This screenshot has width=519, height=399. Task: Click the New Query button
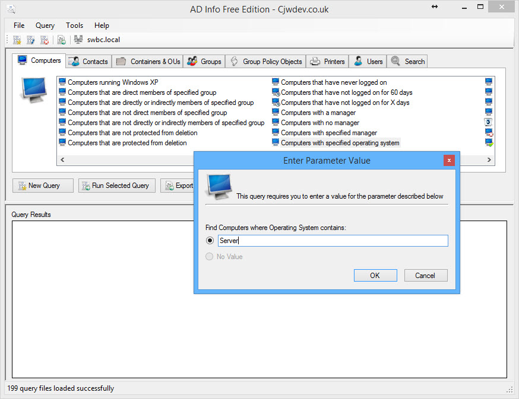pyautogui.click(x=43, y=186)
